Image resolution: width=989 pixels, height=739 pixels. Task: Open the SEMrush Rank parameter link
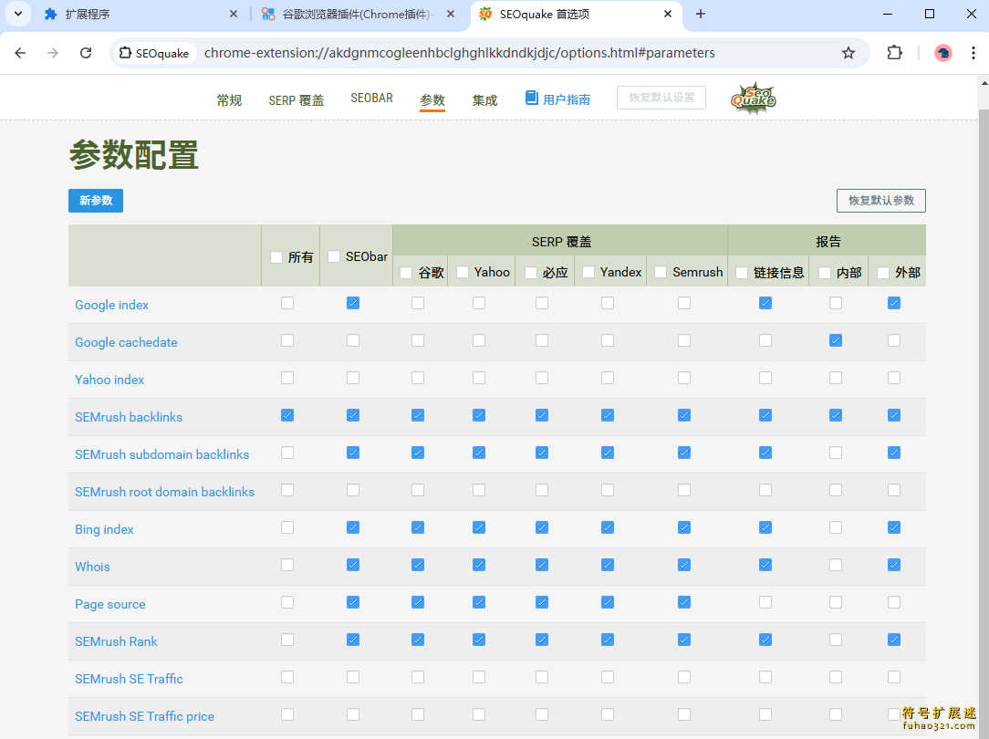tap(116, 641)
